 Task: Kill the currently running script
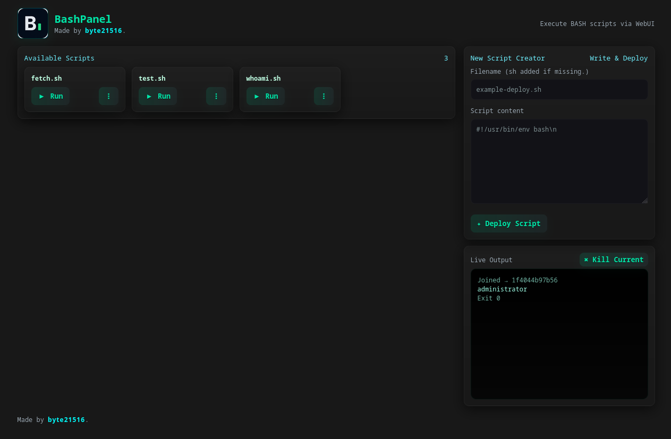point(614,260)
